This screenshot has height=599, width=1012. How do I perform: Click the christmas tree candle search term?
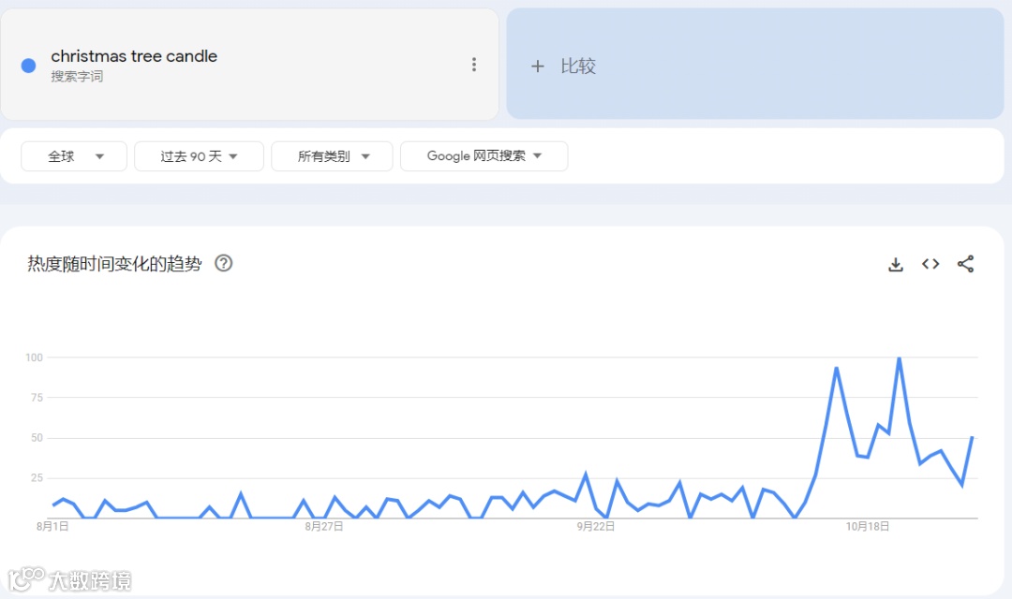(x=134, y=56)
